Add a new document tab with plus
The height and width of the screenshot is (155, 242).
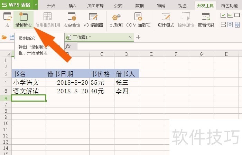tap(138, 37)
